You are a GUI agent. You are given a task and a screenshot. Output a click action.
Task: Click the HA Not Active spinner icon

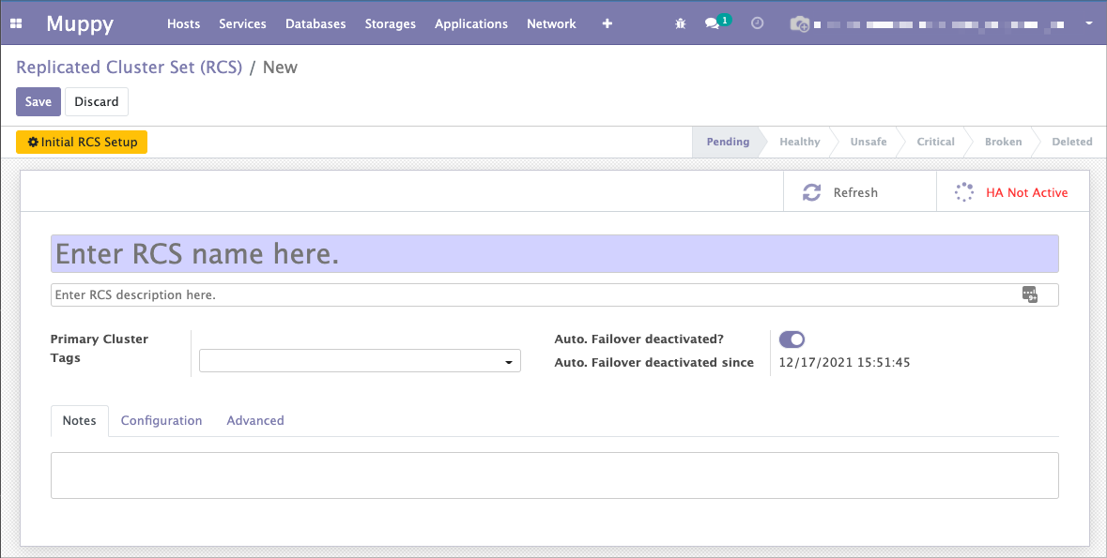(963, 192)
